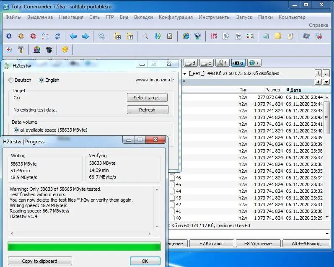Click the Select target button

(147, 98)
